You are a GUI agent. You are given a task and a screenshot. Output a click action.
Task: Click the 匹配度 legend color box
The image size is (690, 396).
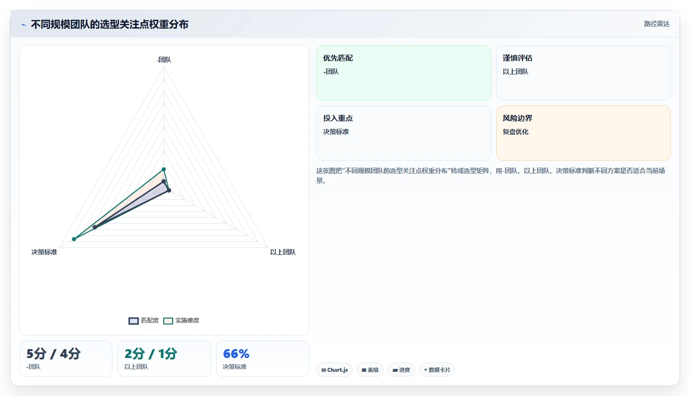(x=134, y=321)
